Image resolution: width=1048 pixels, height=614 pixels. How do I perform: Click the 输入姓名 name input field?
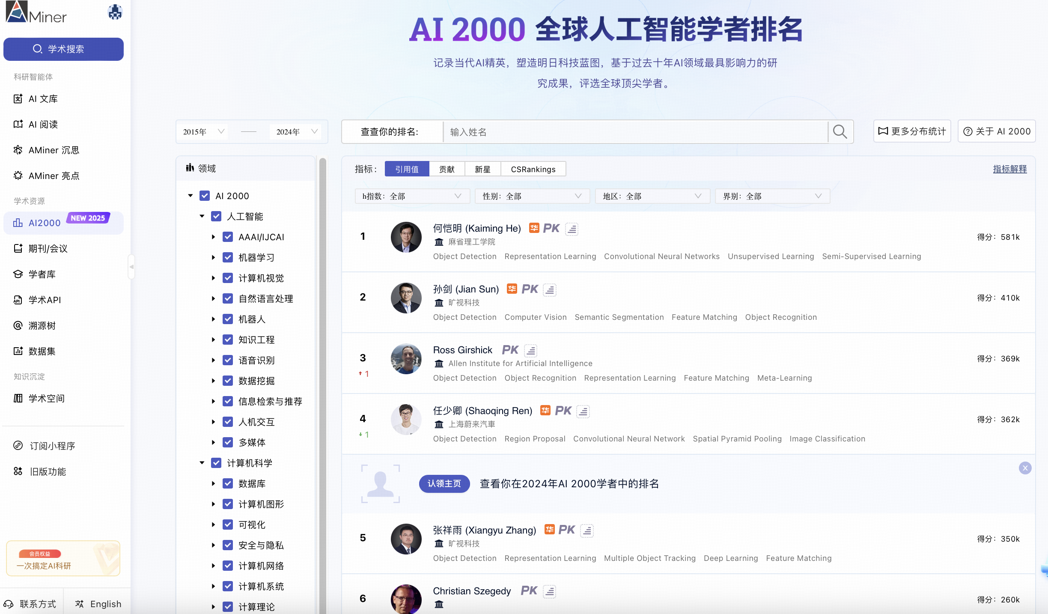point(599,132)
